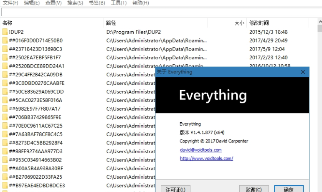Click folder icon of ##953C034914663B02
Screen dimensions: 322x192
point(5,160)
